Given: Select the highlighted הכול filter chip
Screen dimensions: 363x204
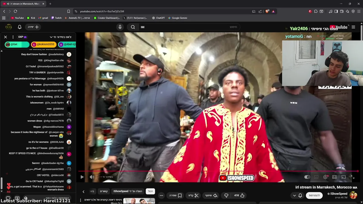Looking at the screenshot, I should (x=150, y=191).
